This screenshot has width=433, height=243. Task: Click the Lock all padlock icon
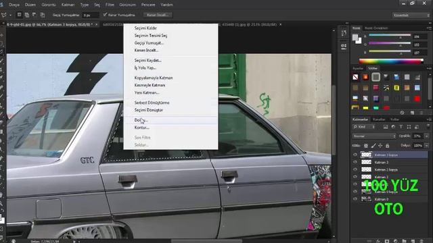tap(387, 146)
